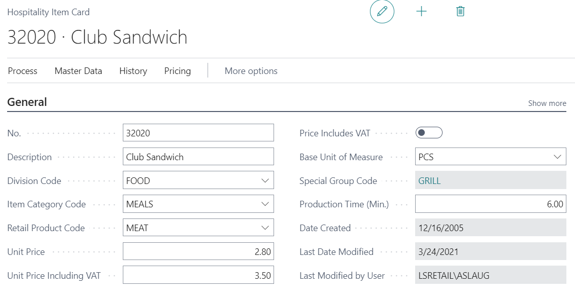Follow the GRILL special group code link
Screen dimensions: 575x295
pyautogui.click(x=429, y=181)
